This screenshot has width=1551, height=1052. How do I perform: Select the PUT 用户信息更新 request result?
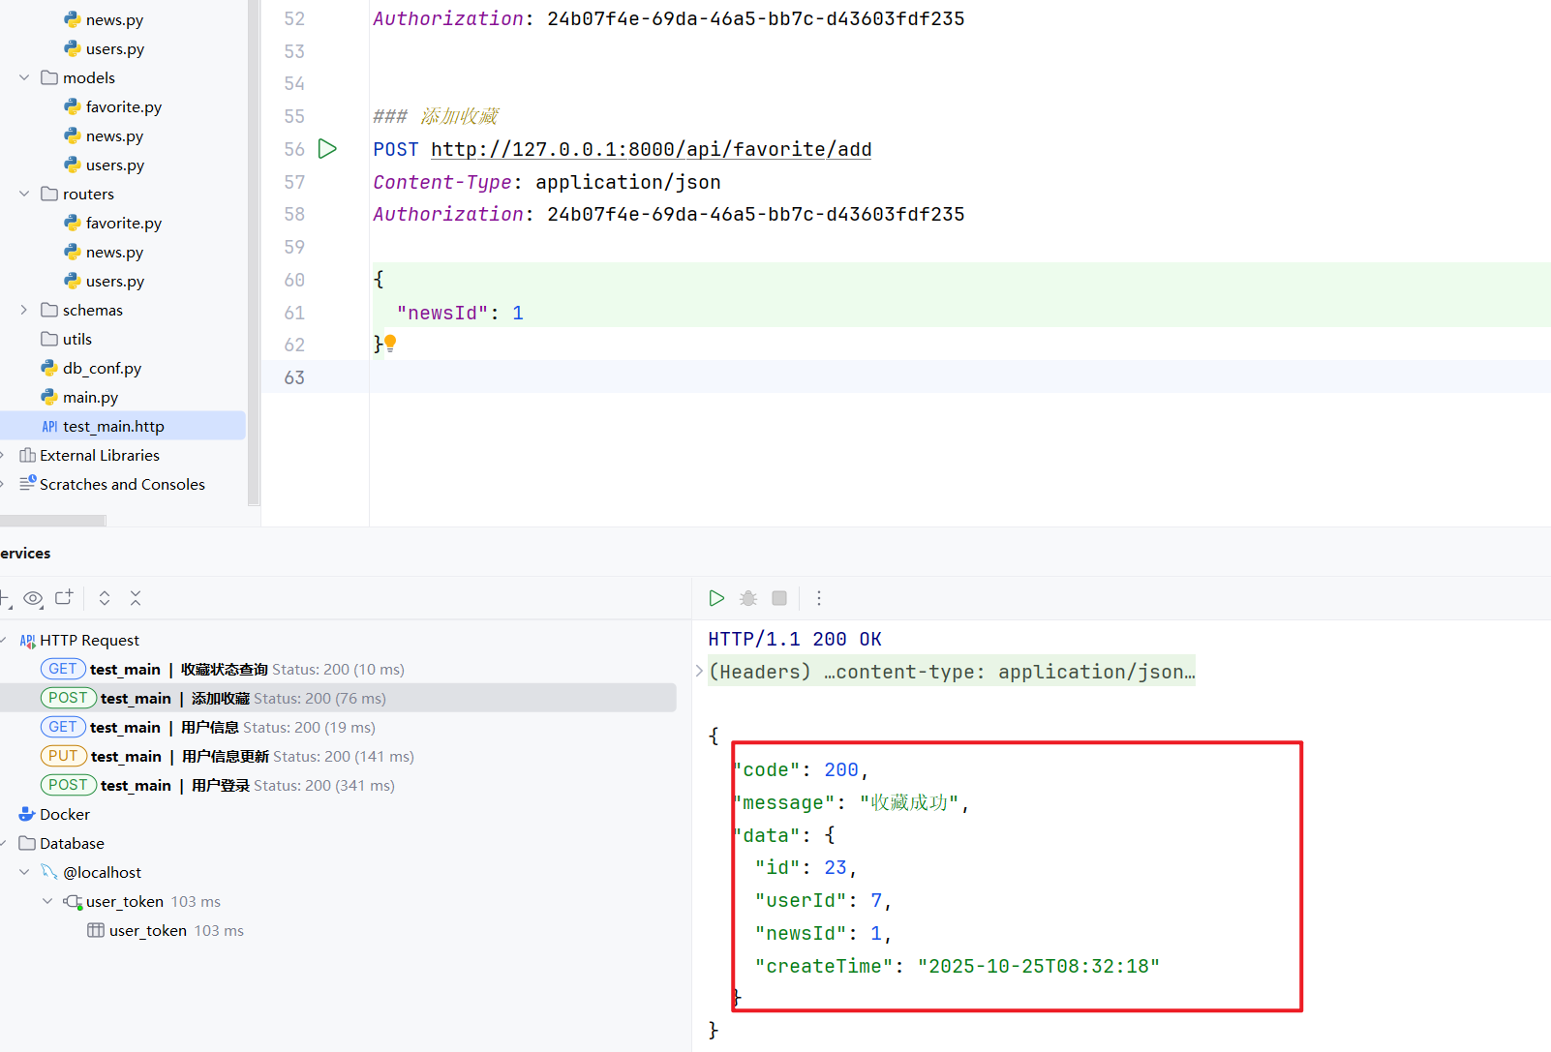[228, 756]
